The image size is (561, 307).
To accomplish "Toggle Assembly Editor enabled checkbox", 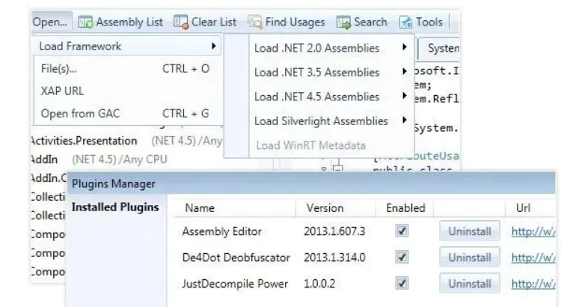I will point(402,231).
